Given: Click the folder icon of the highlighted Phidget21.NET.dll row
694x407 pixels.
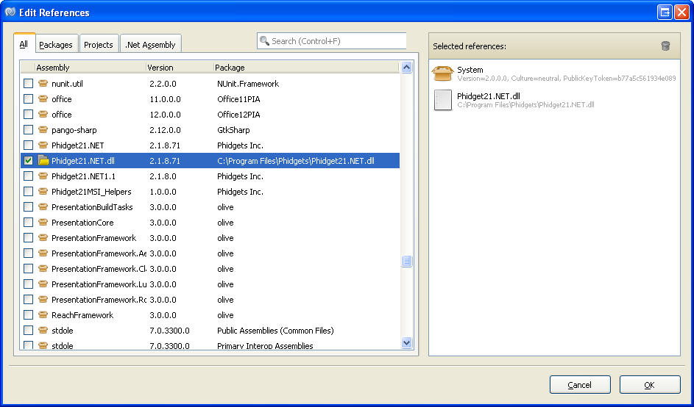Looking at the screenshot, I should coord(43,161).
